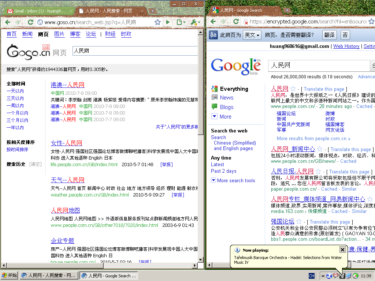Viewport: 375px width, 281px height.
Task: Open the Windows 开始 start menu
Action: [x=9, y=276]
